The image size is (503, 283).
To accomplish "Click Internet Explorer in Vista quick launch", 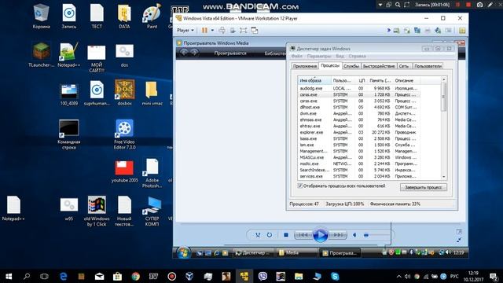I will (x=217, y=253).
